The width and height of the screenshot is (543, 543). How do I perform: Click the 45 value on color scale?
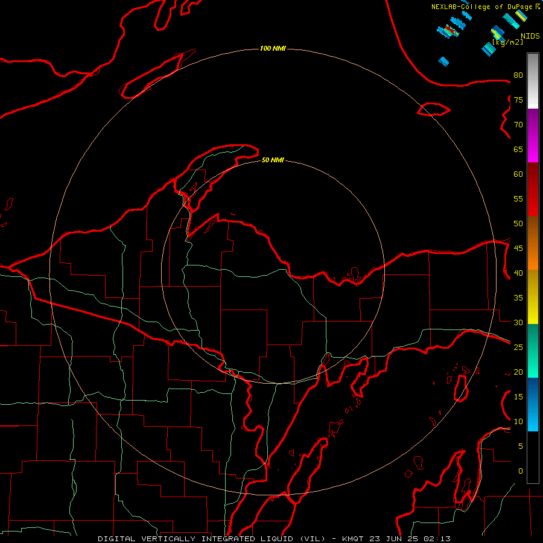[x=518, y=249]
